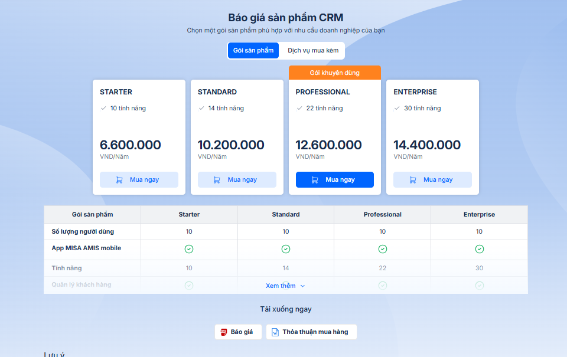Click the PROFESSIONAL plan title
This screenshot has width=567, height=357.
pyautogui.click(x=323, y=92)
